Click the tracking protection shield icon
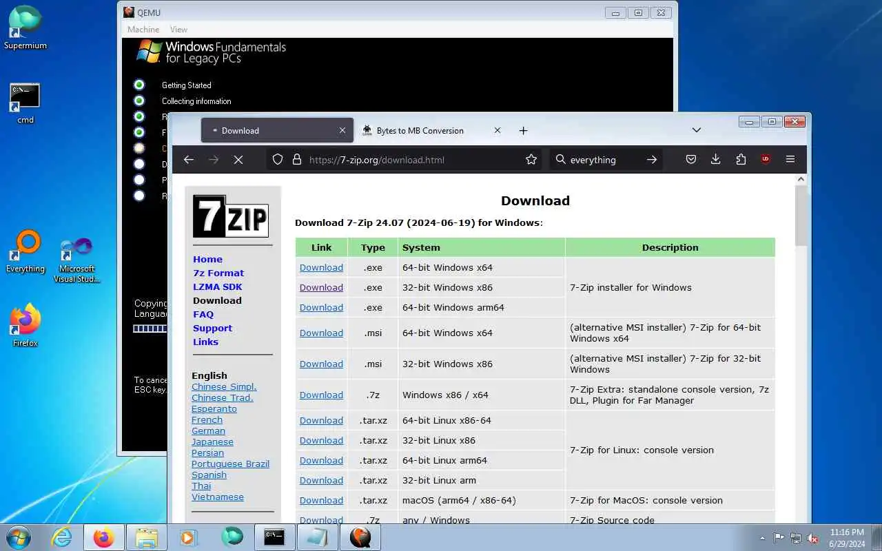882x551 pixels. pos(278,159)
